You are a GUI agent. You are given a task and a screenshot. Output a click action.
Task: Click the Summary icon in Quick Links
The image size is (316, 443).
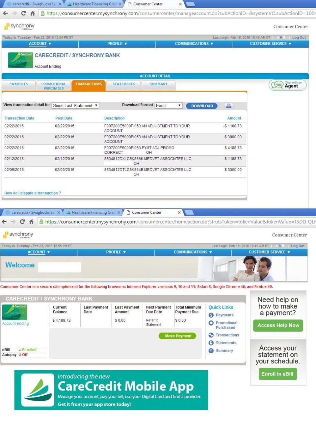[211, 350]
